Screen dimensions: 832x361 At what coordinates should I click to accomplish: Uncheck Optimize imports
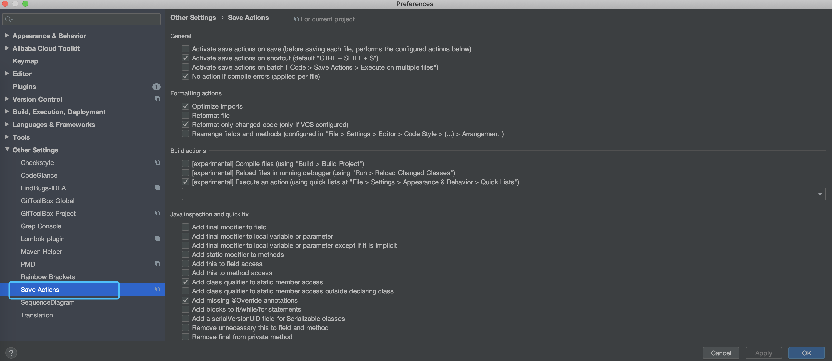[186, 106]
